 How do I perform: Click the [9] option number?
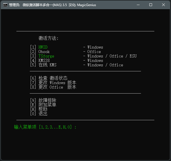coord(33,100)
